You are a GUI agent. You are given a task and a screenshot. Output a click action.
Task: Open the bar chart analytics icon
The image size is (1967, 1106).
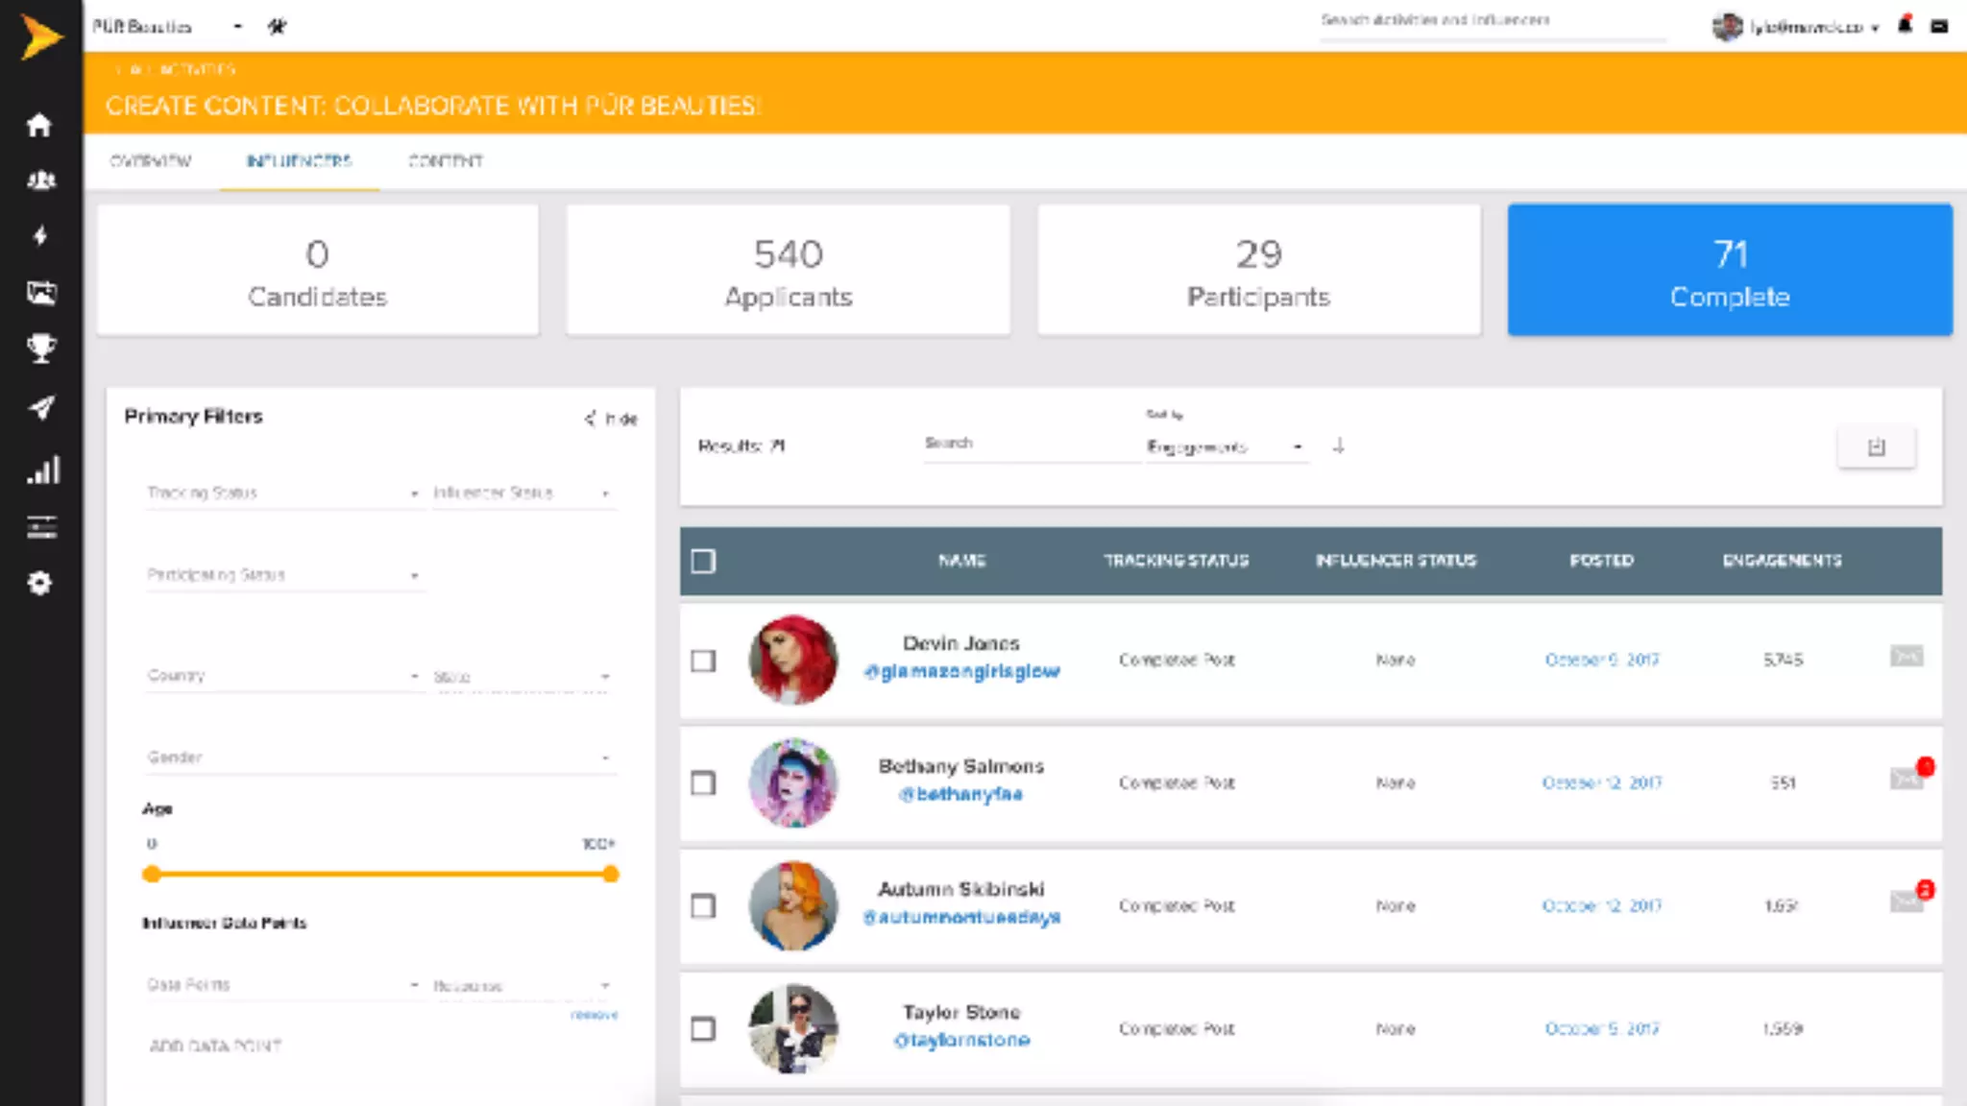(x=42, y=469)
